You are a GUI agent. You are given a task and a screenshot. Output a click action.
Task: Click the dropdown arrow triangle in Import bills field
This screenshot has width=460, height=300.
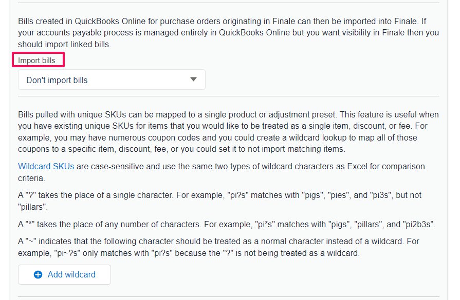pos(193,79)
